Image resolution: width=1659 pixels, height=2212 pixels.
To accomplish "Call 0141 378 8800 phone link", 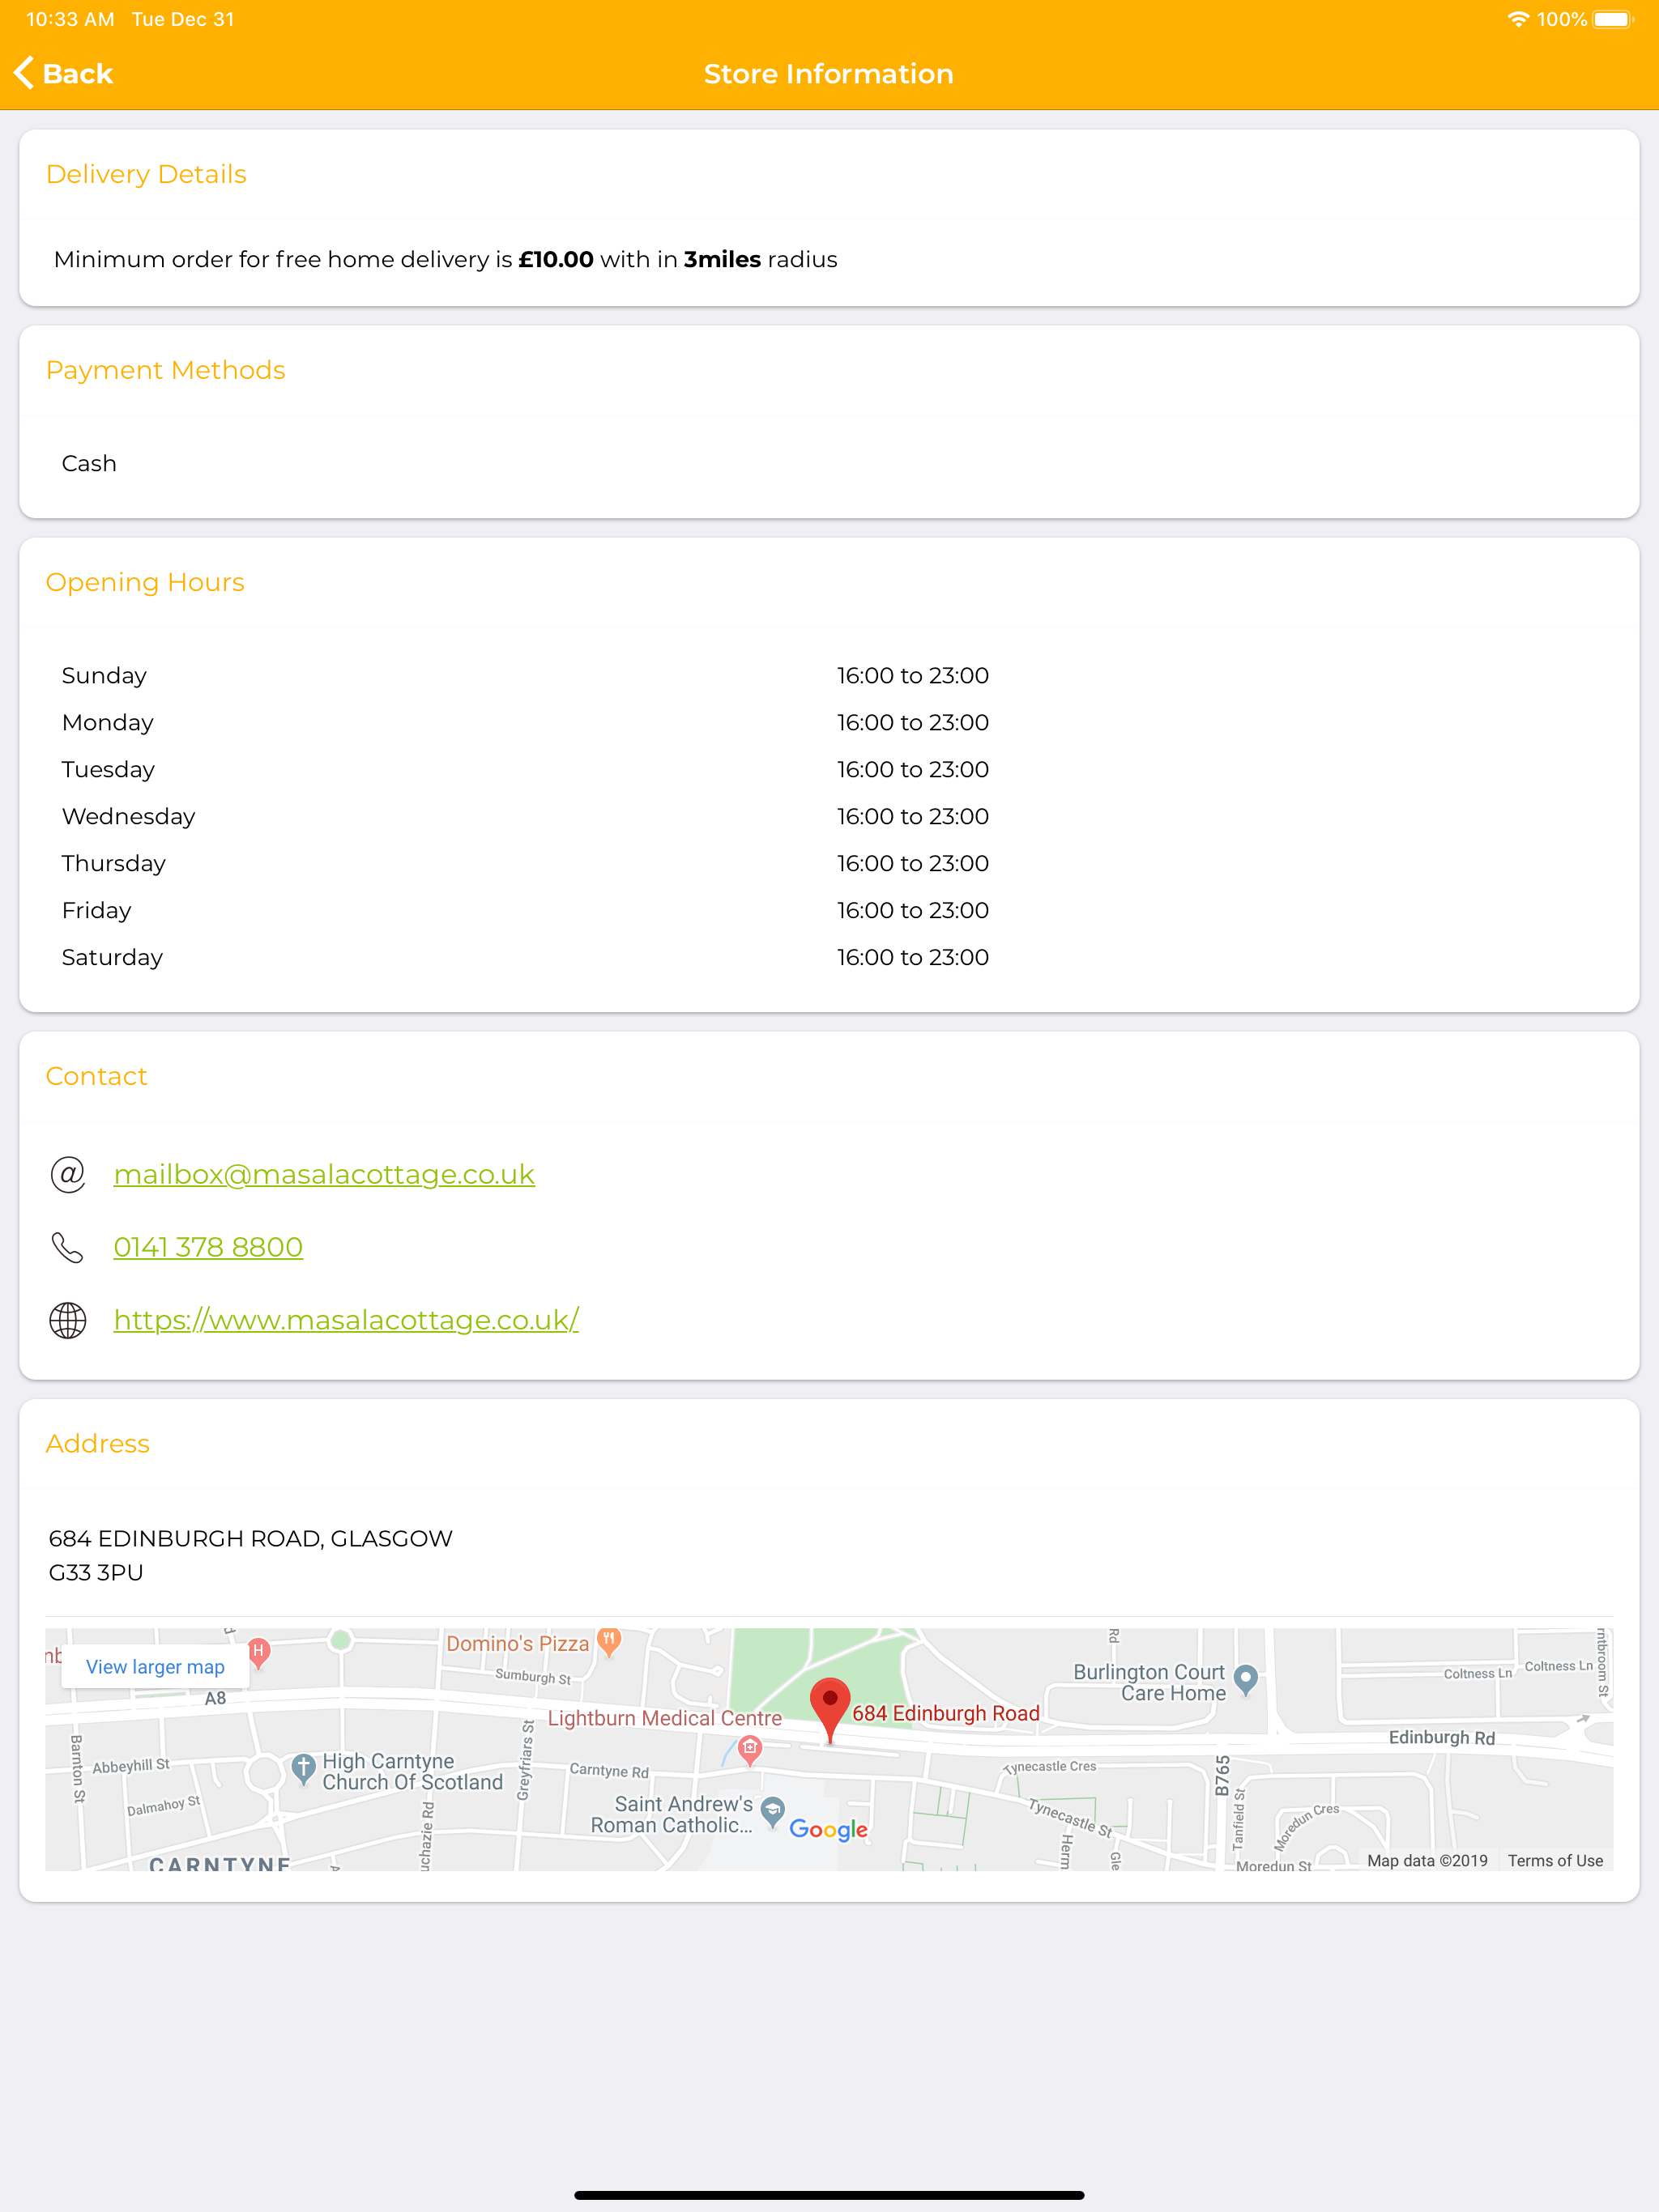I will [x=208, y=1247].
